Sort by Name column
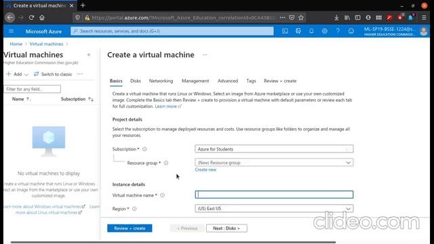 click(21, 99)
